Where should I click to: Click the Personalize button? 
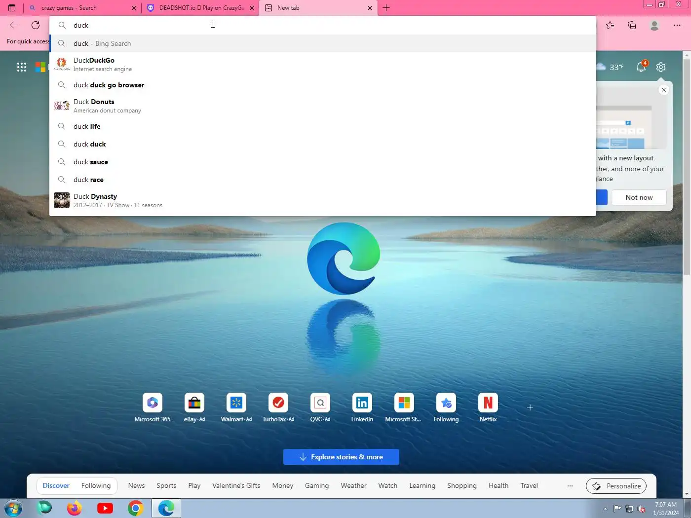[x=616, y=486]
